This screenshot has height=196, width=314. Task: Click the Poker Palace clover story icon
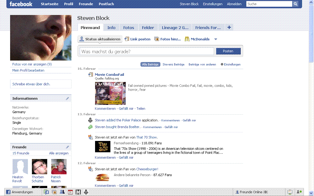pos(90,120)
